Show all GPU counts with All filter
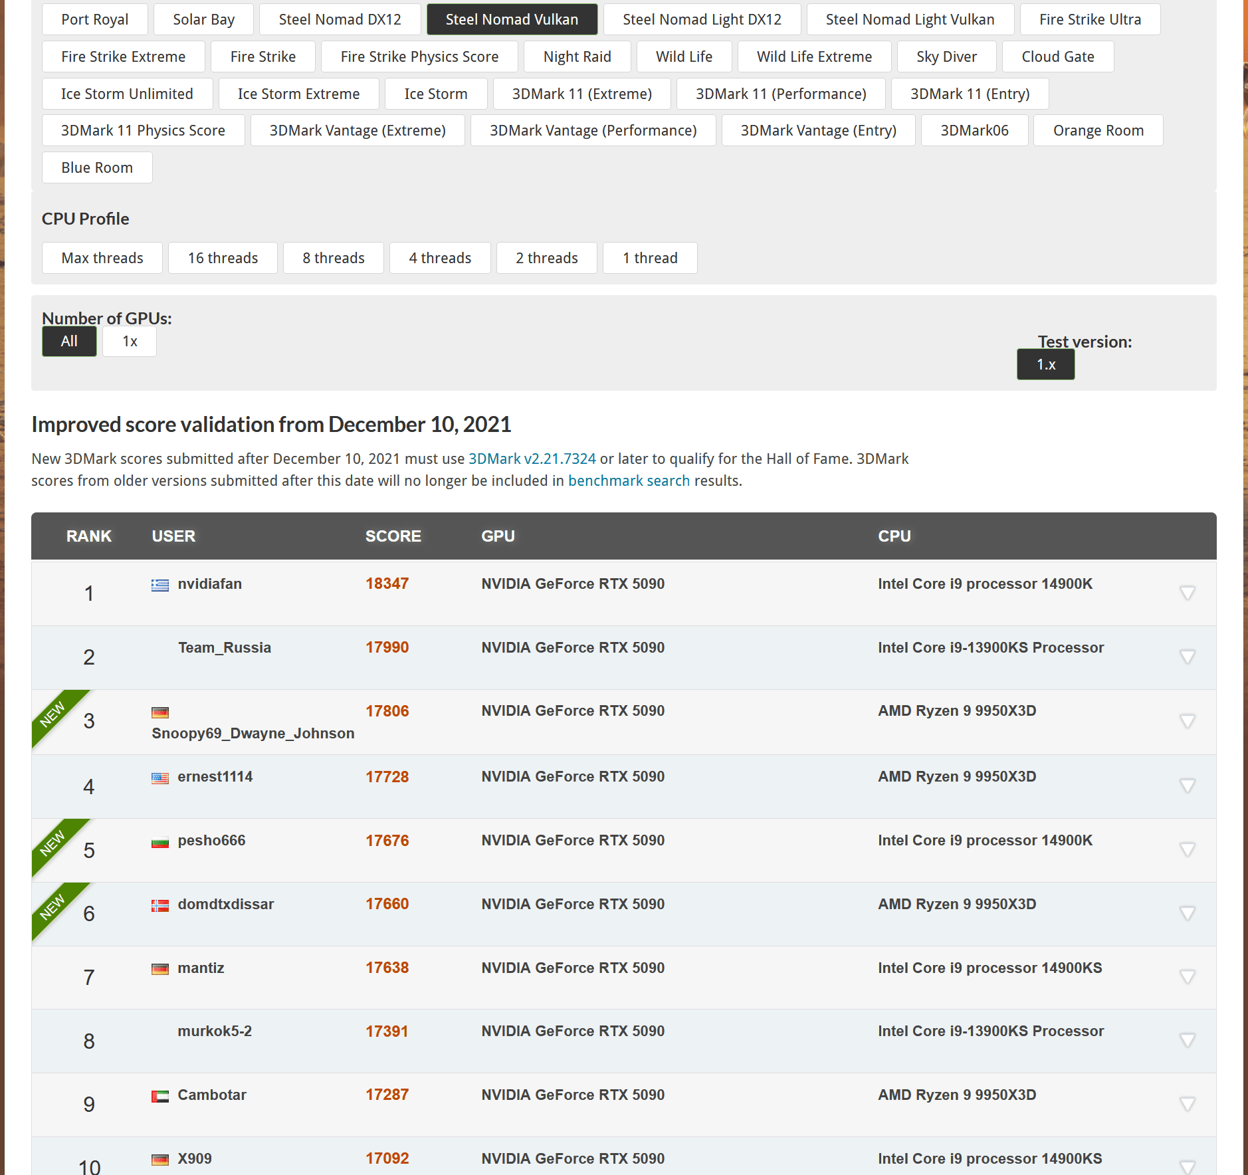 (x=69, y=342)
